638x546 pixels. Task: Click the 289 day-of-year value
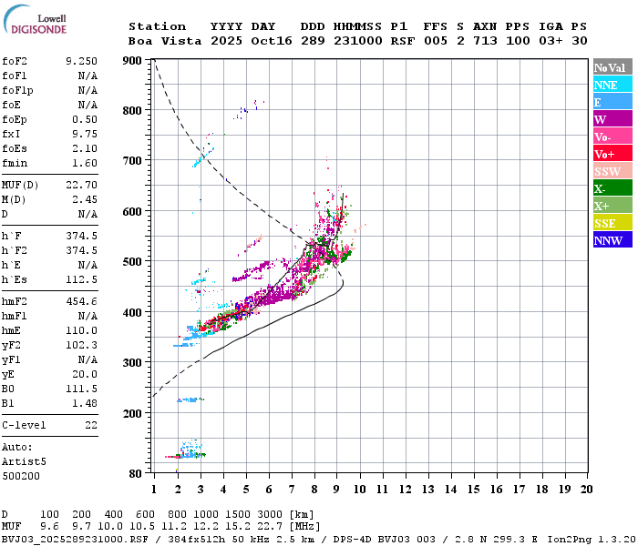click(313, 41)
